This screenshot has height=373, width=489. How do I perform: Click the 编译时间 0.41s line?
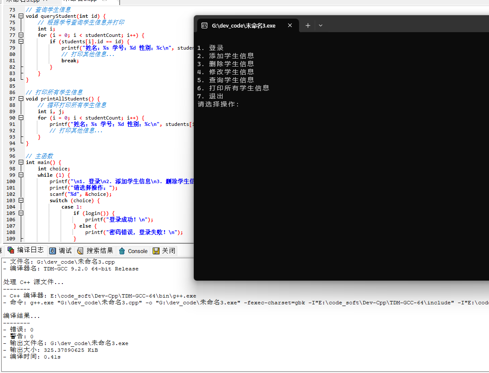(32, 357)
